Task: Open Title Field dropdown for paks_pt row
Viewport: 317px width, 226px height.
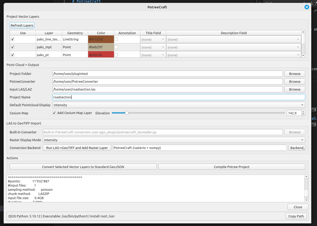Action: [153, 55]
